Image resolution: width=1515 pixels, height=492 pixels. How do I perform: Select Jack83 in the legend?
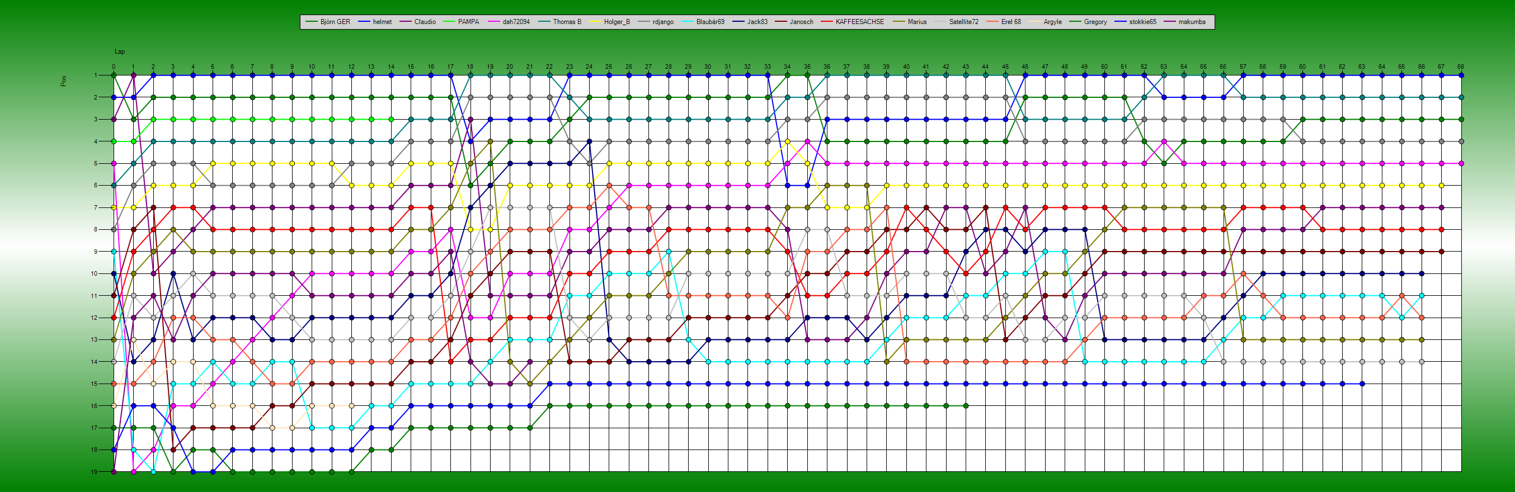point(757,22)
